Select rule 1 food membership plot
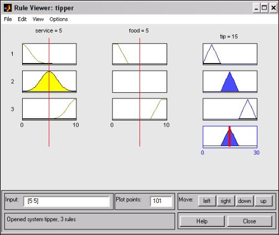The image size is (279, 235). point(139,54)
